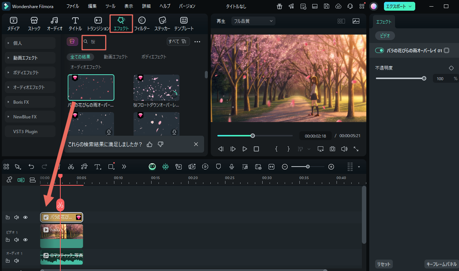Show more timeline tools double-chevron
The height and width of the screenshot is (271, 459).
[x=124, y=167]
